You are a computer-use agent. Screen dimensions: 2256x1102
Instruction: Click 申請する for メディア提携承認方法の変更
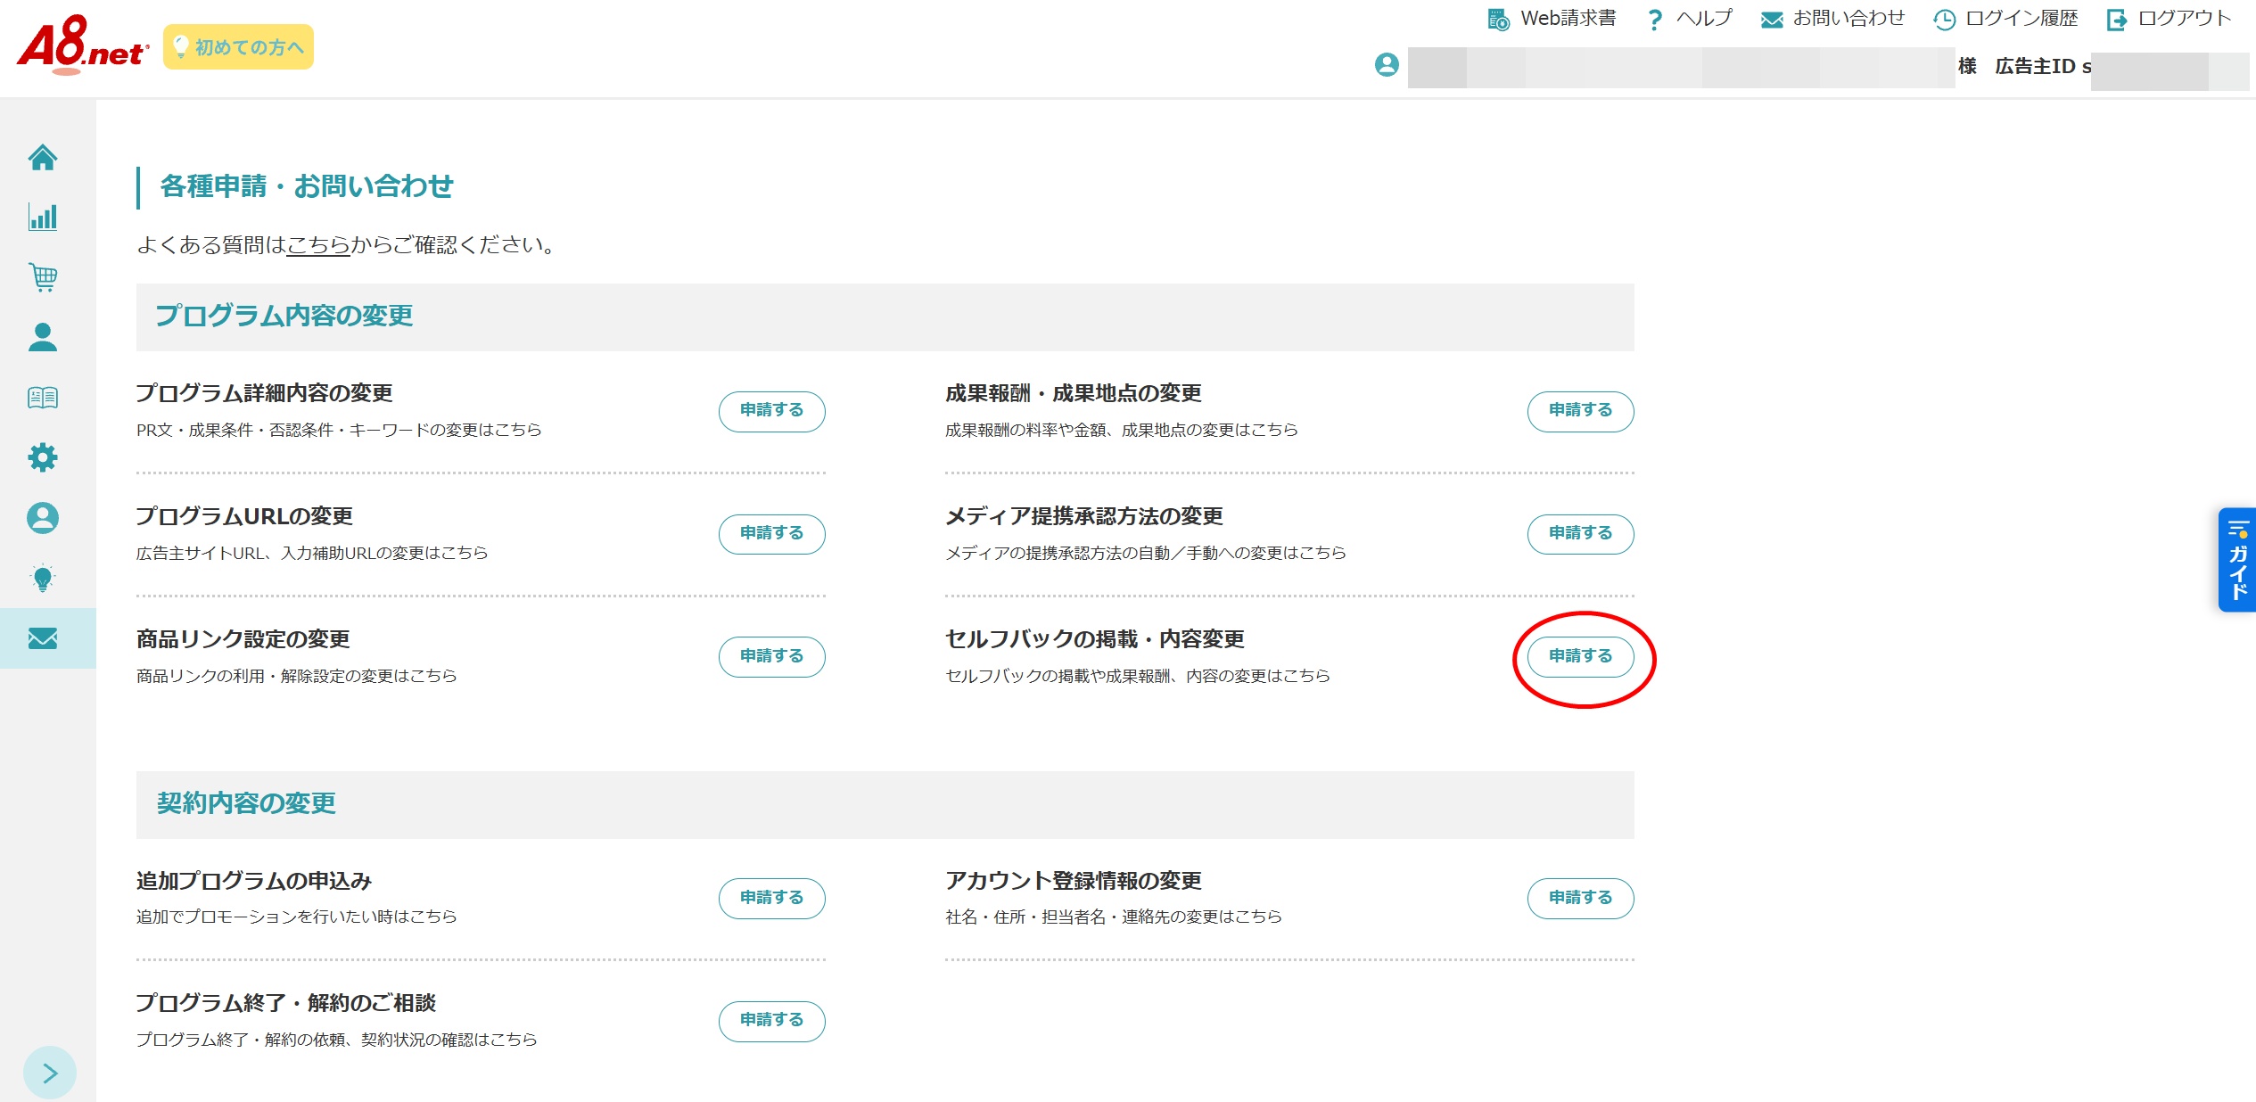(1581, 534)
